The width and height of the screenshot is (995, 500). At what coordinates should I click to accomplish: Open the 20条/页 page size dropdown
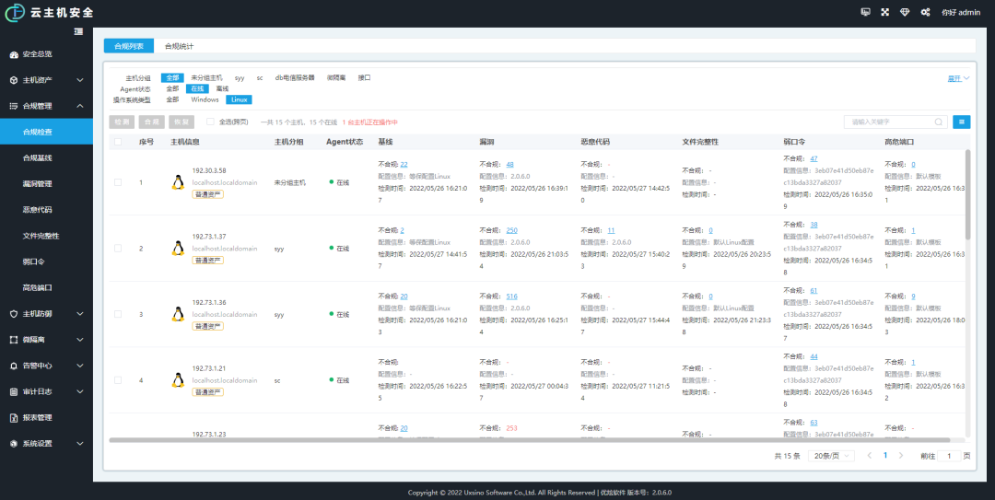(x=831, y=456)
